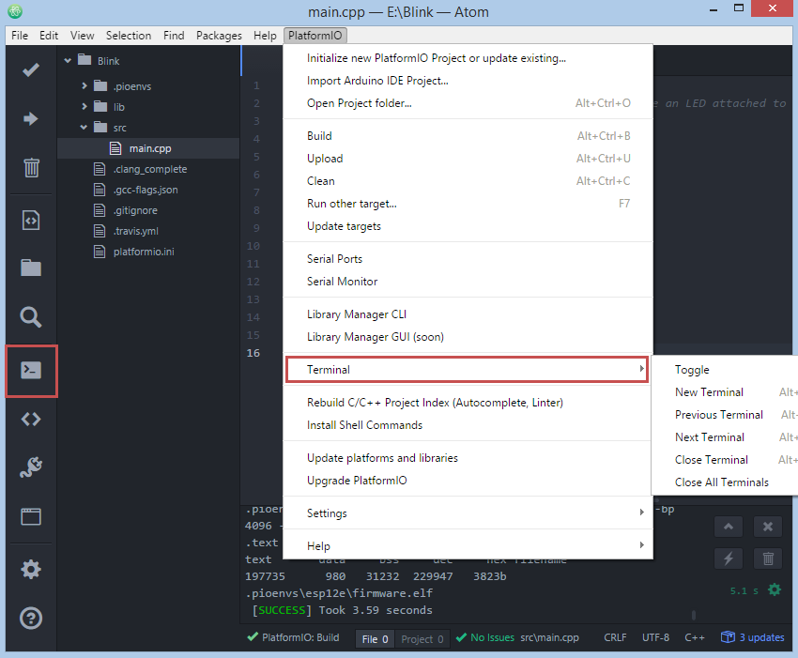The height and width of the screenshot is (658, 798).
Task: Collapse the Blink project folder
Action: tap(68, 61)
